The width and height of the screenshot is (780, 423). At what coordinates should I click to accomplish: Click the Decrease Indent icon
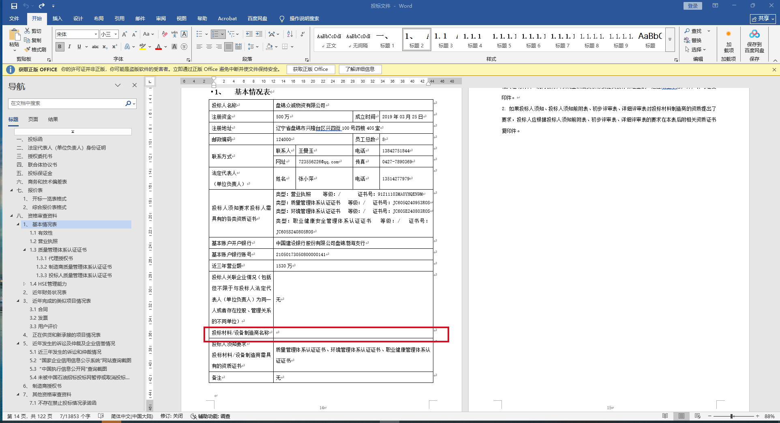pos(249,34)
